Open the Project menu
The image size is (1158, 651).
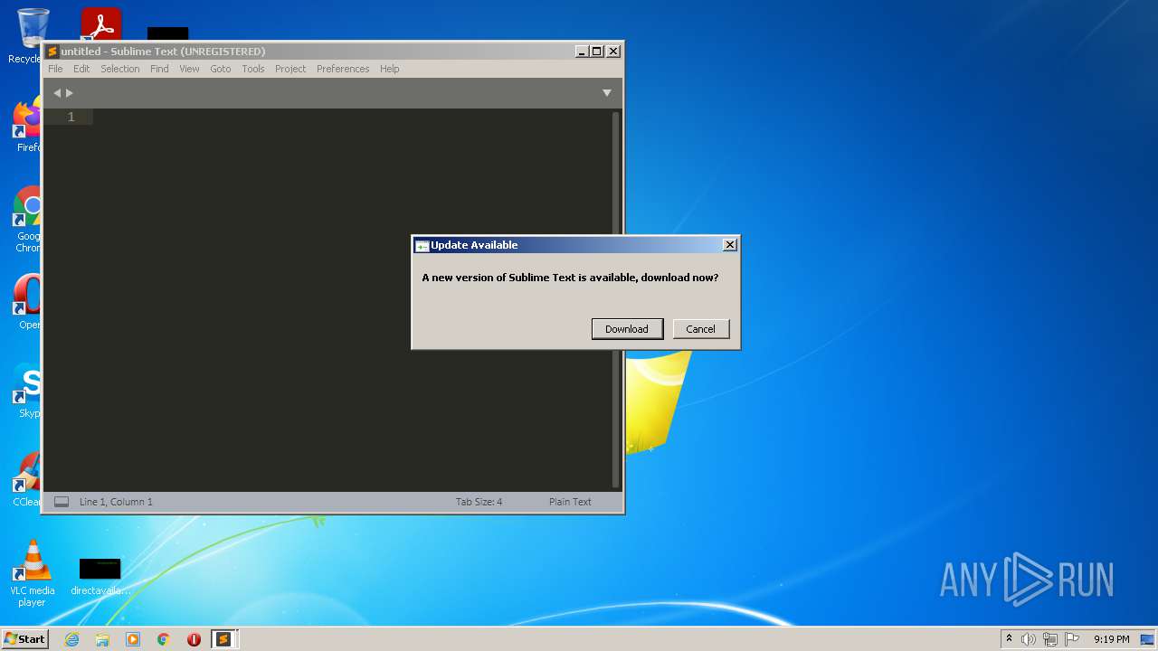point(290,69)
